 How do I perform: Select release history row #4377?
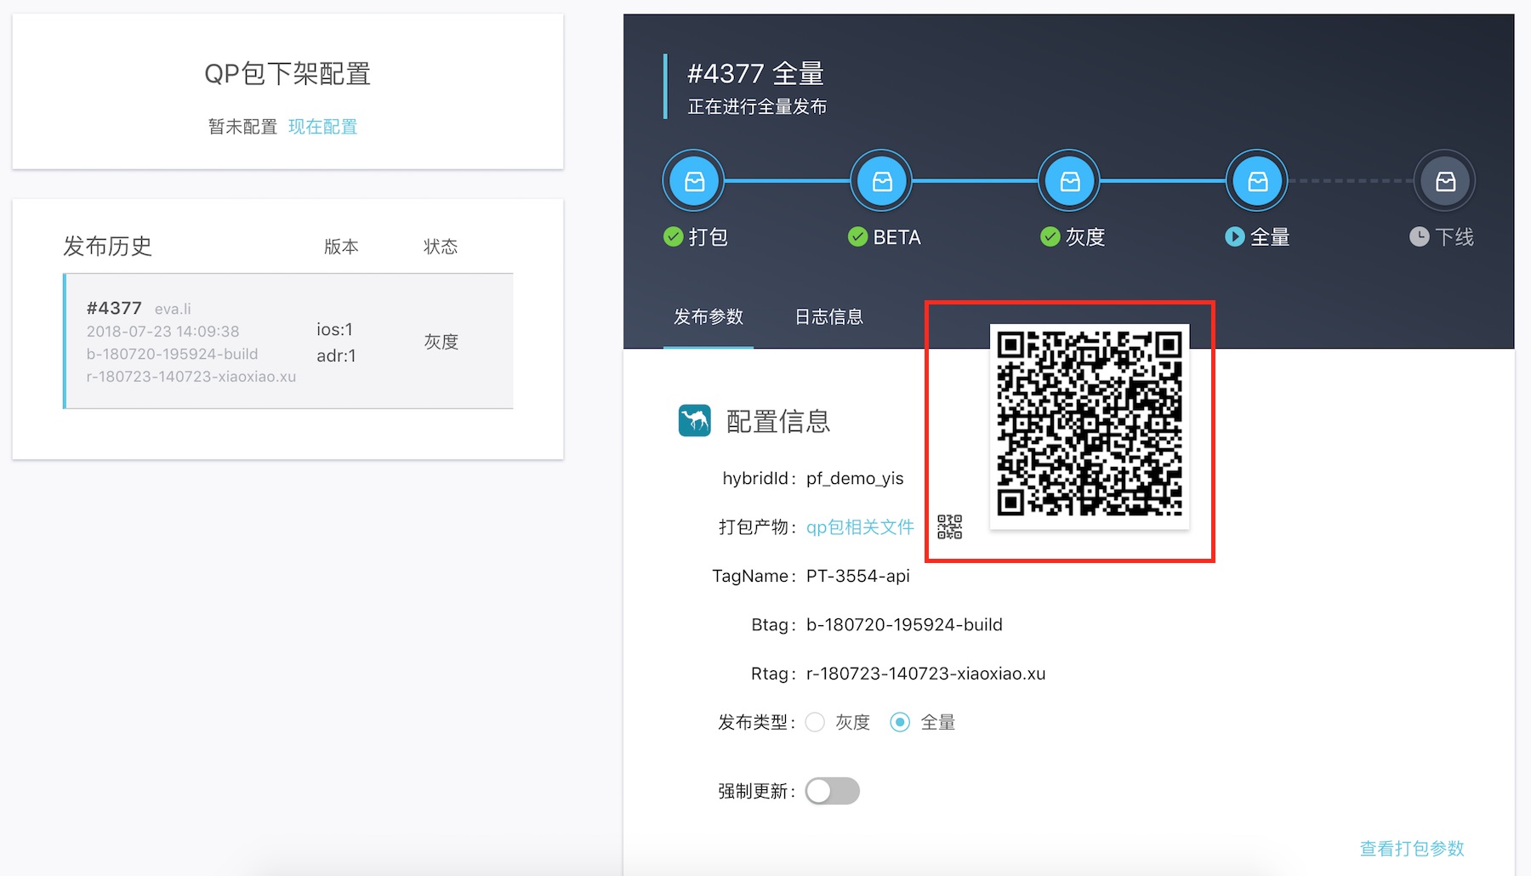click(x=288, y=341)
